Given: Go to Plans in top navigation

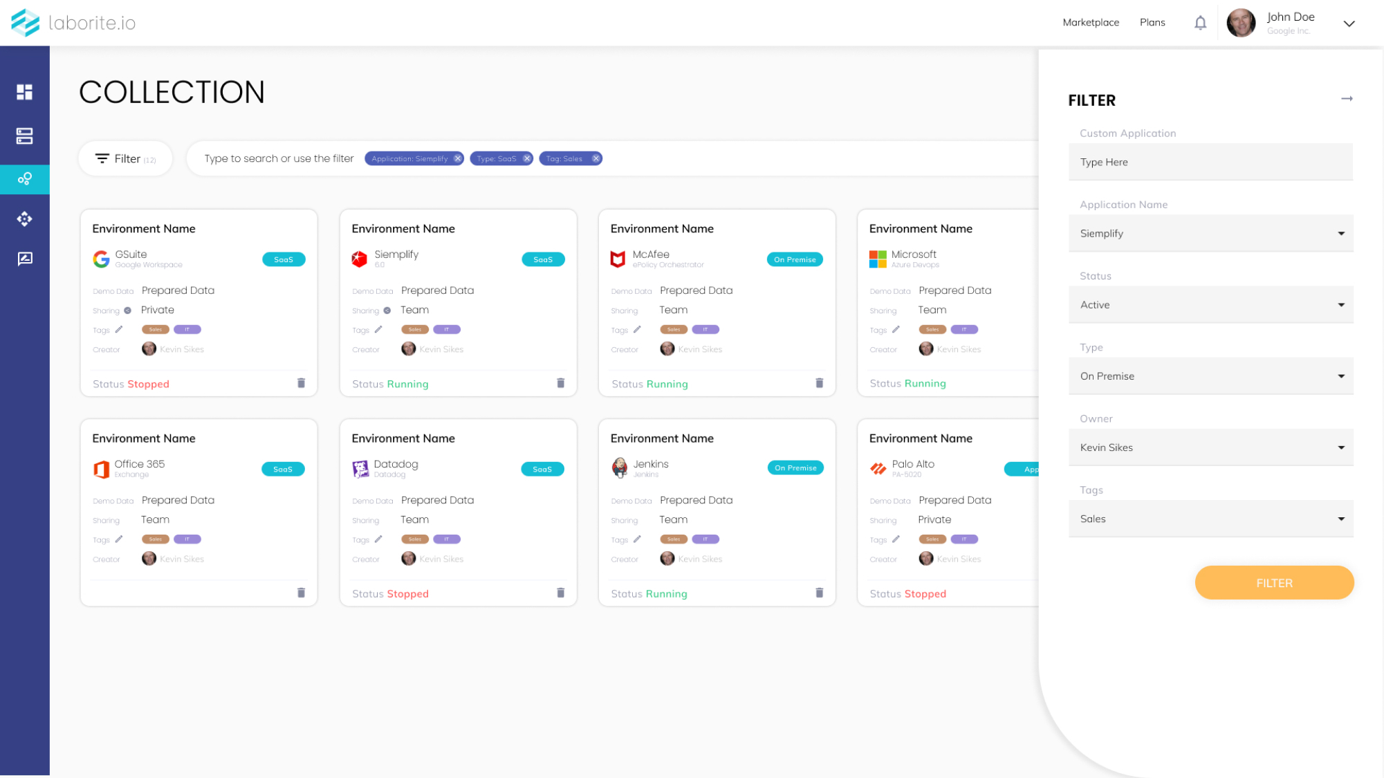Looking at the screenshot, I should pos(1152,22).
